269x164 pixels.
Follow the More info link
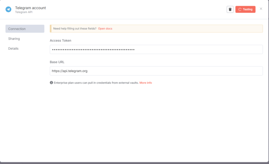(146, 83)
